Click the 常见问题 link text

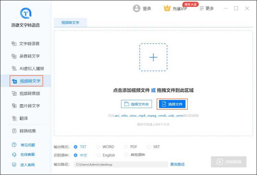click(28, 145)
